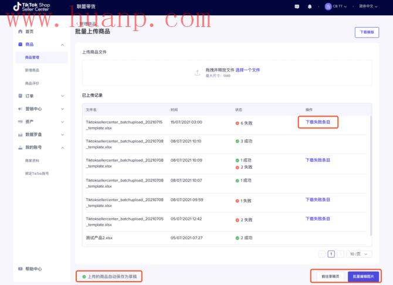The width and height of the screenshot is (393, 285).
Task: Click the 帮助中心 icon
Action: pyautogui.click(x=21, y=269)
